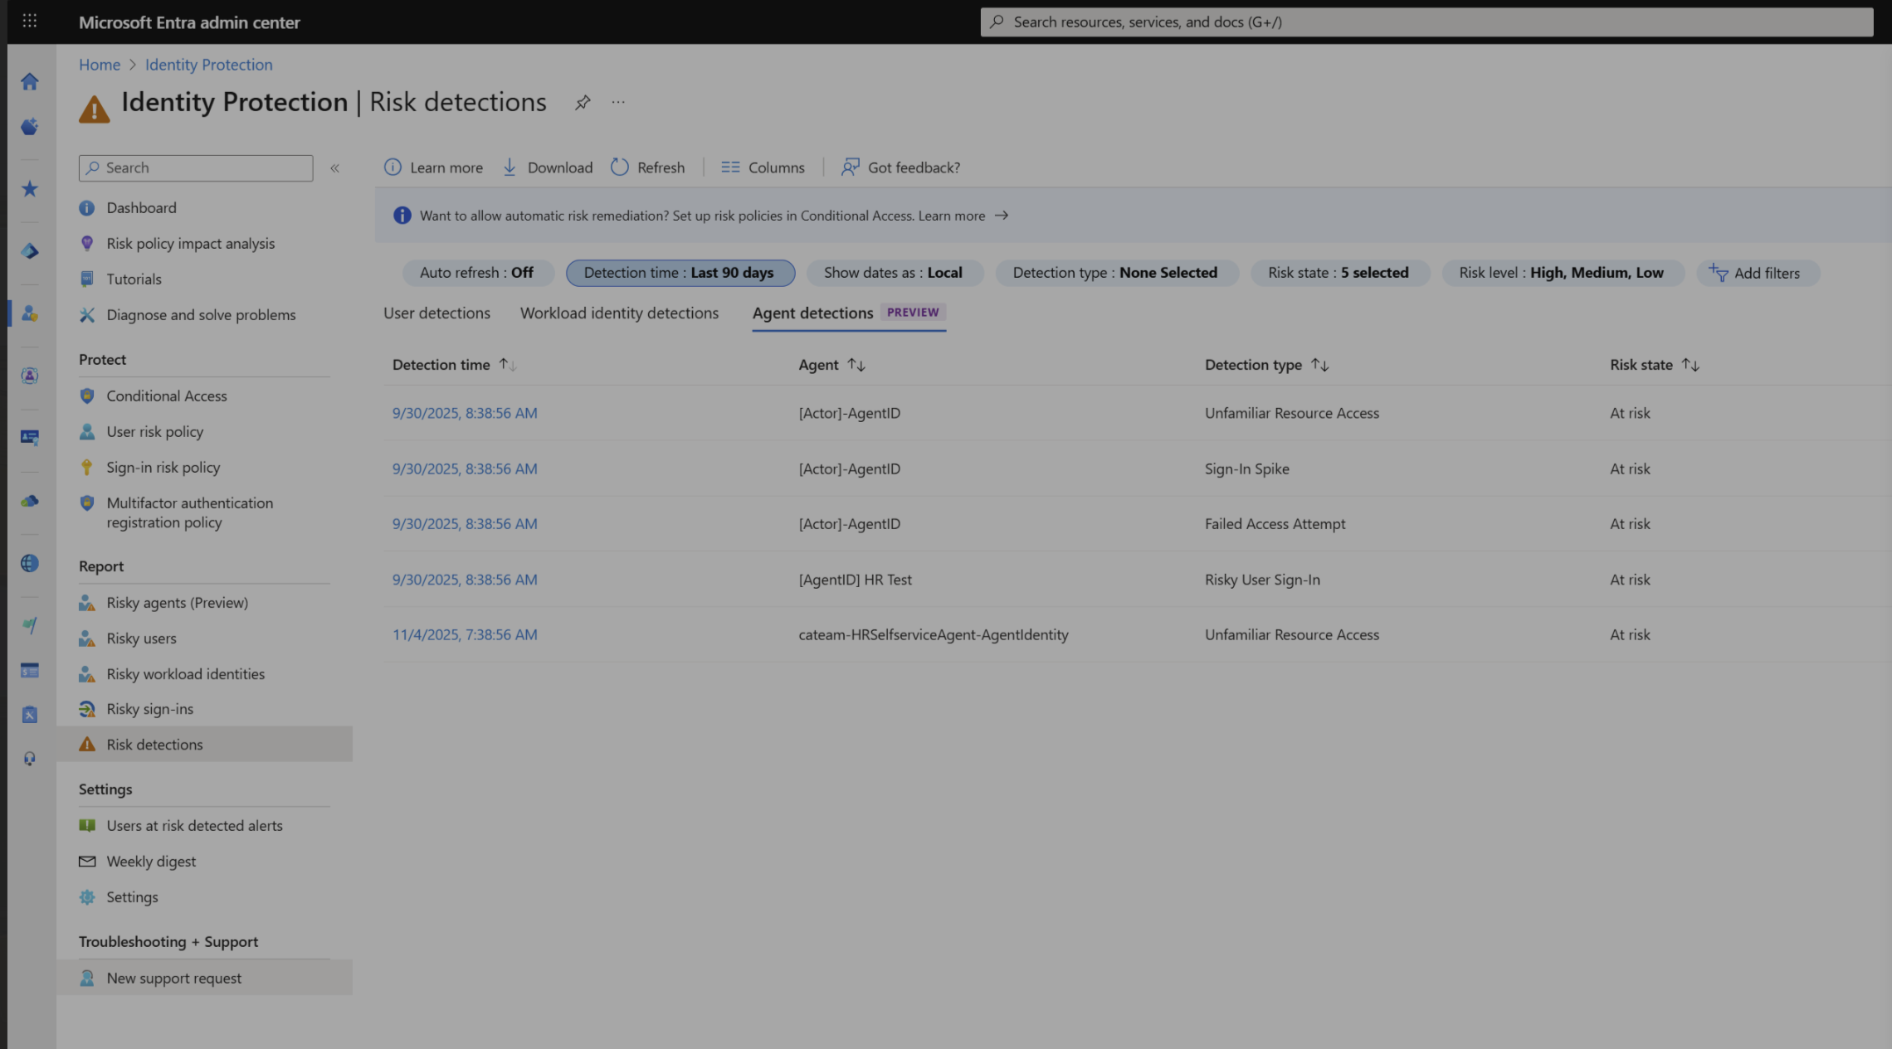Open the support headset icon in rail
Screen dimensions: 1892x1049
pyautogui.click(x=30, y=759)
